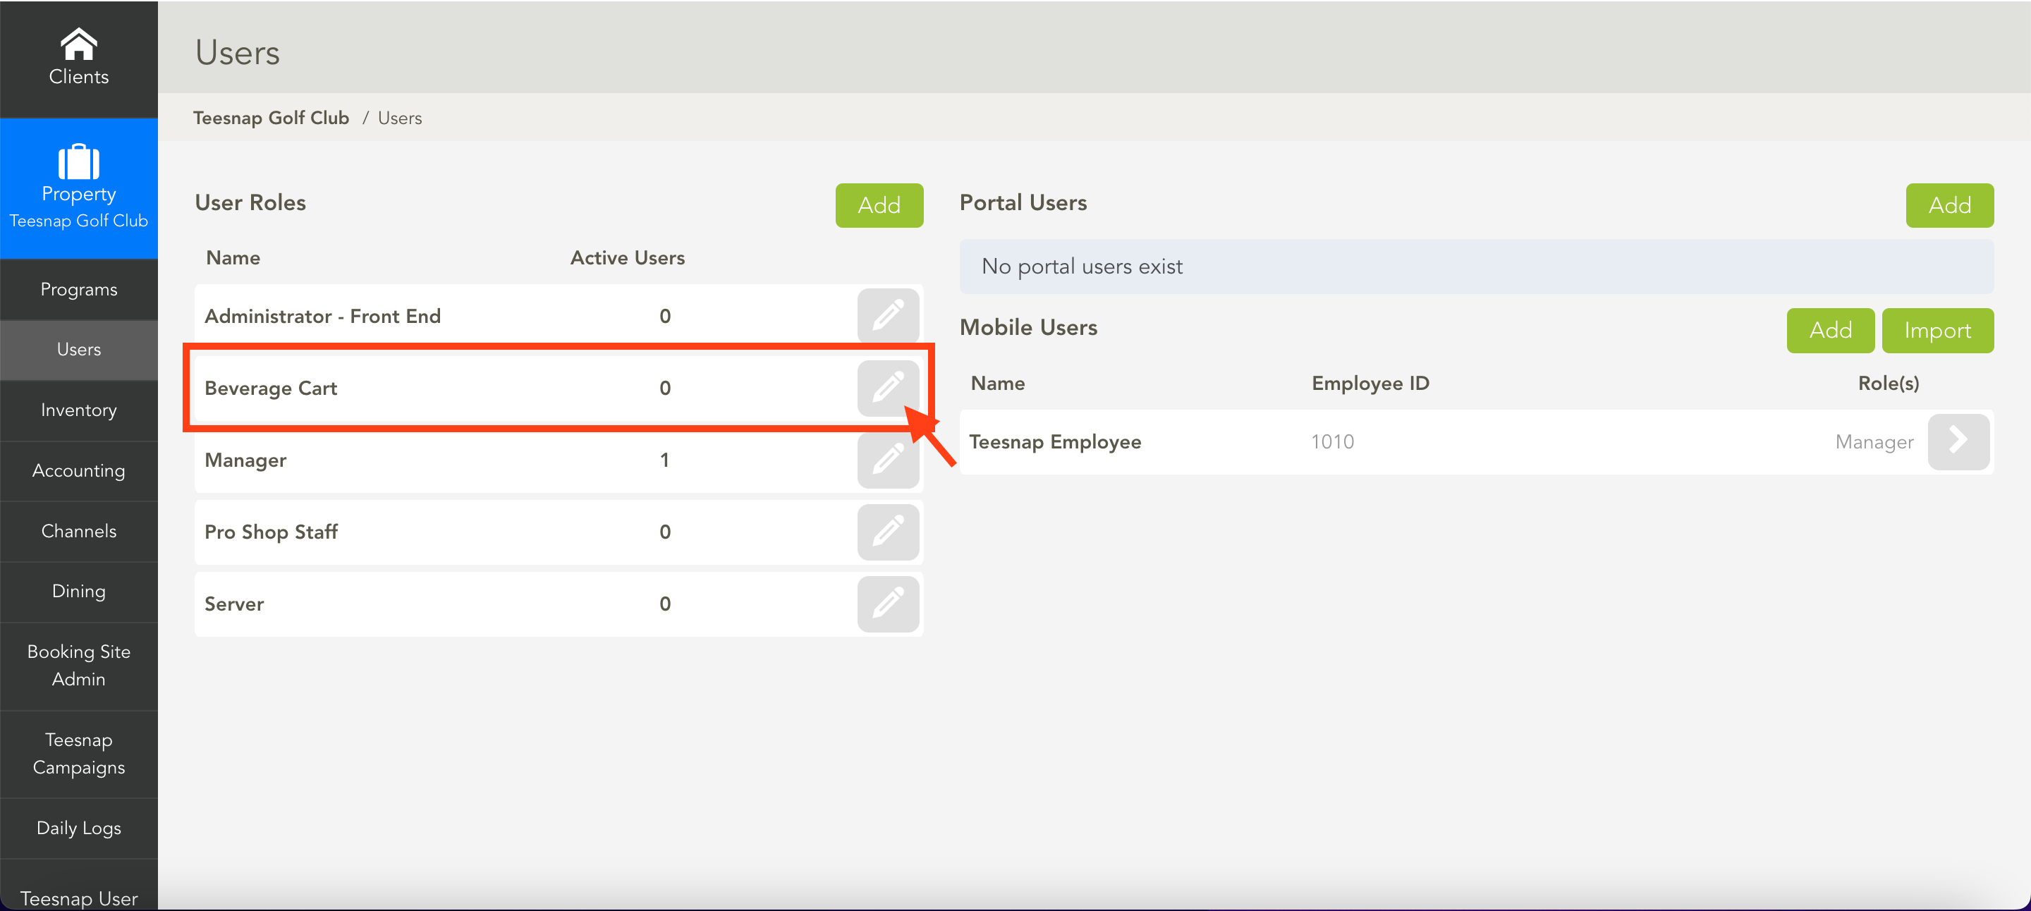Import Mobile Users
Screen dimensions: 2031x911
click(x=1937, y=330)
